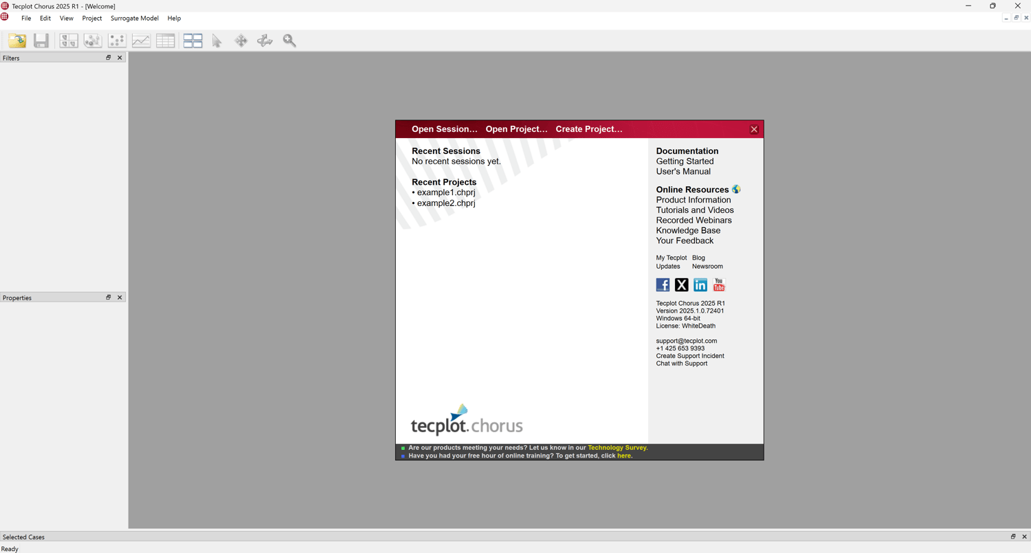Open the File menu
This screenshot has width=1031, height=553.
(26, 19)
